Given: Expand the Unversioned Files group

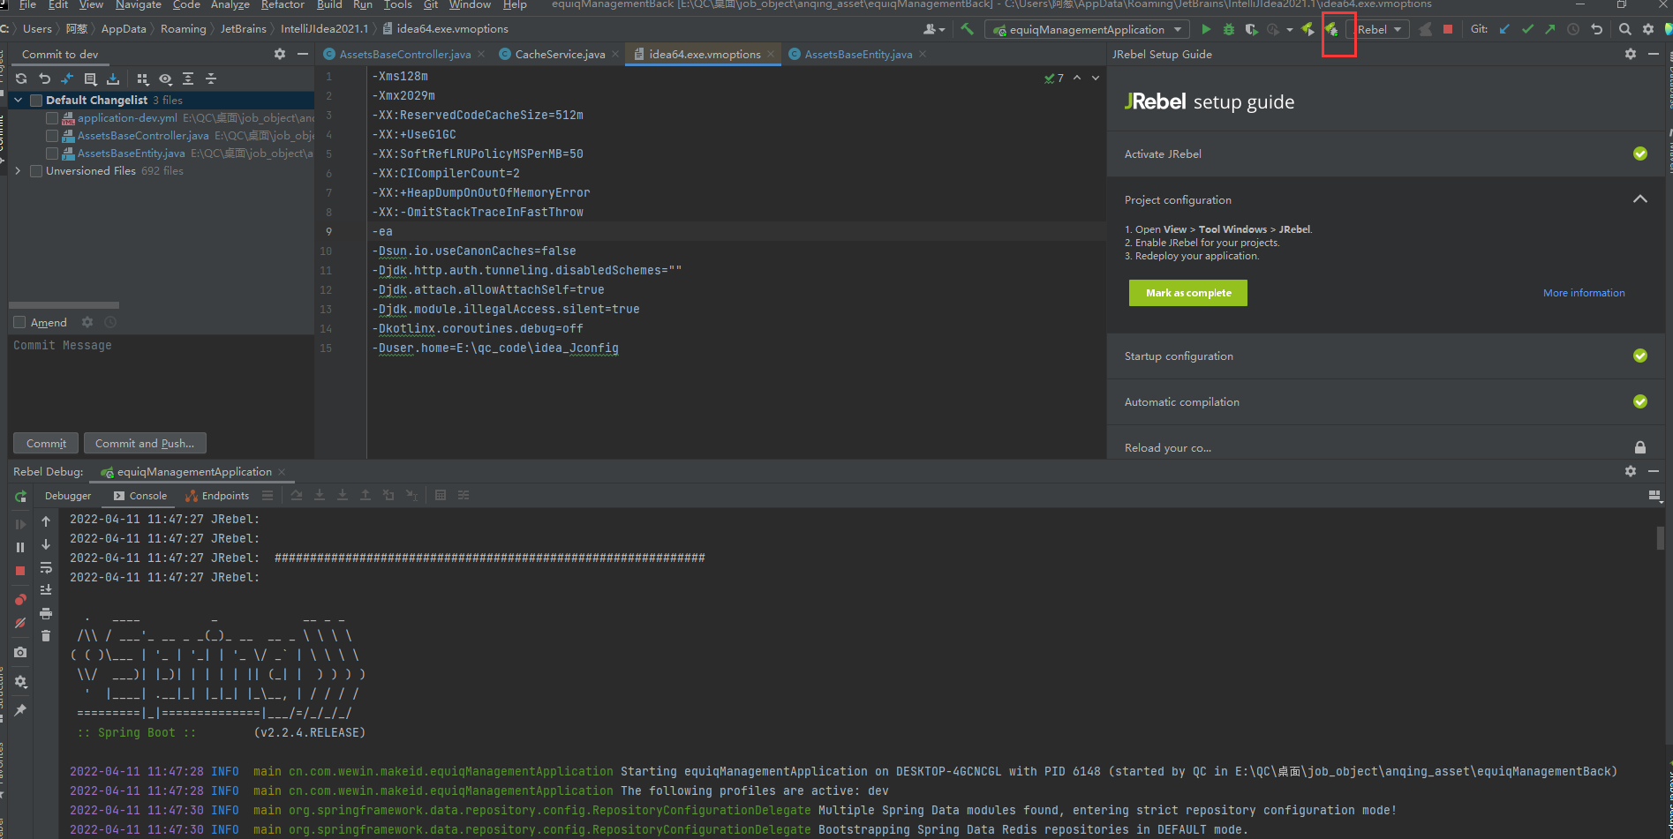Looking at the screenshot, I should click(18, 170).
